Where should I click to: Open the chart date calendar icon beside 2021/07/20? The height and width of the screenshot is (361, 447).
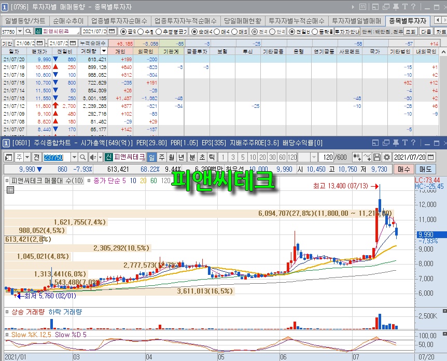coord(431,157)
